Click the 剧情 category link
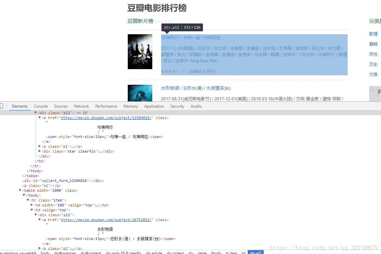The height and width of the screenshot is (254, 381). click(x=373, y=34)
